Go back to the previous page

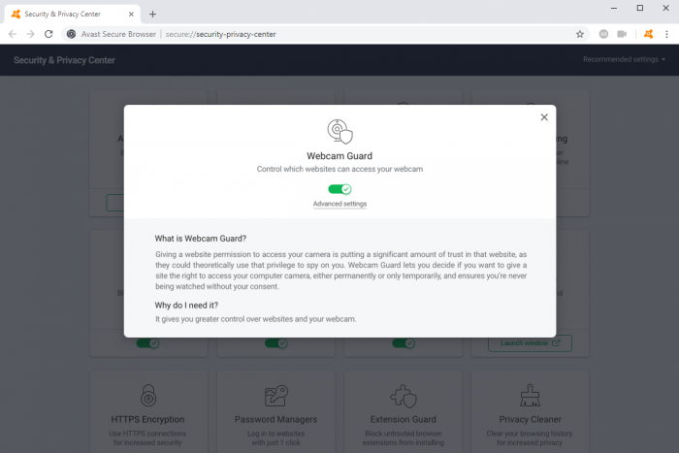pyautogui.click(x=13, y=34)
